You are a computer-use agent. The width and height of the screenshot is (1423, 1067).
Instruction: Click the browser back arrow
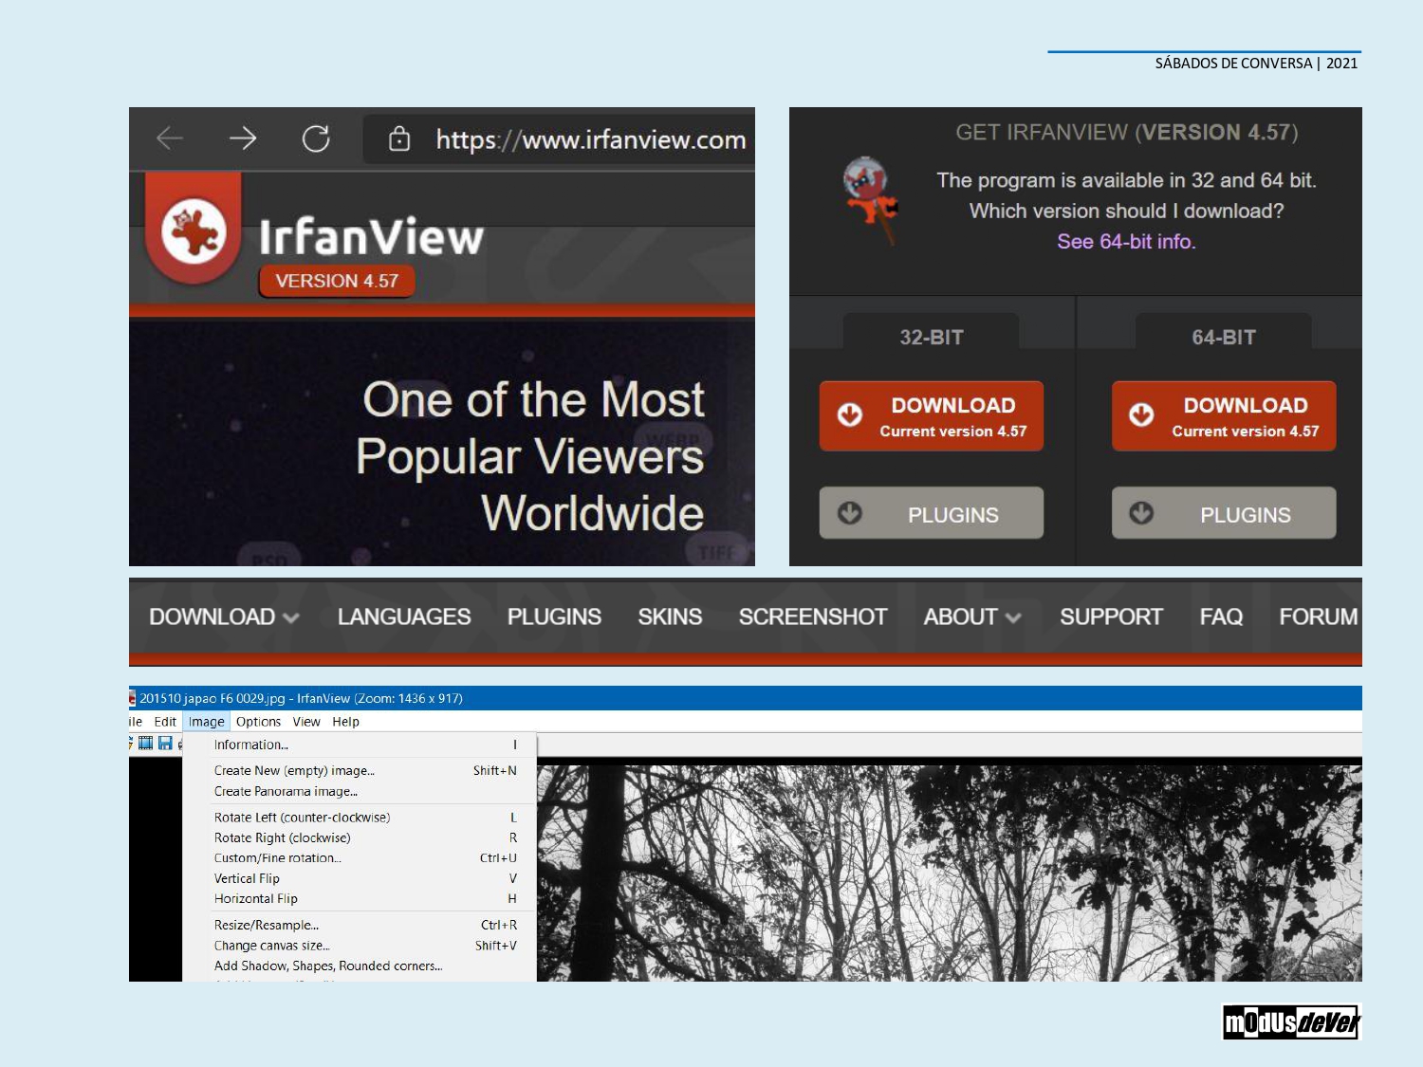(170, 138)
